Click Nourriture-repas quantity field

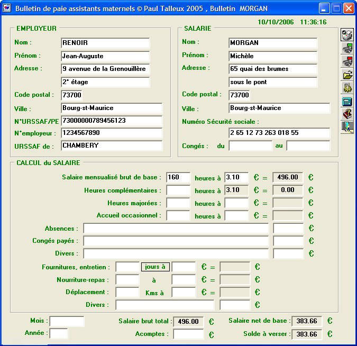pyautogui.click(x=127, y=279)
